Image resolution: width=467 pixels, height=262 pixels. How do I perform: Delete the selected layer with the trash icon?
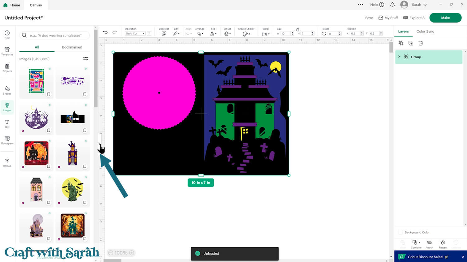pos(421,43)
